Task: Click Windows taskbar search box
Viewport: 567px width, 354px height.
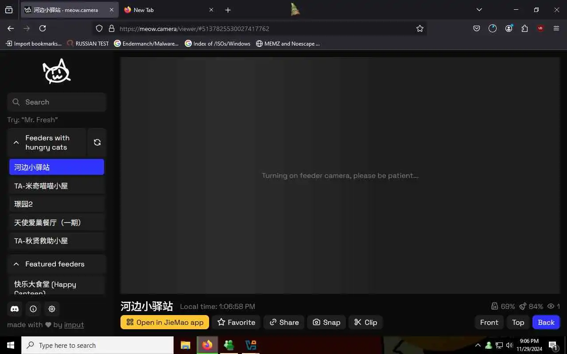Action: 97,345
